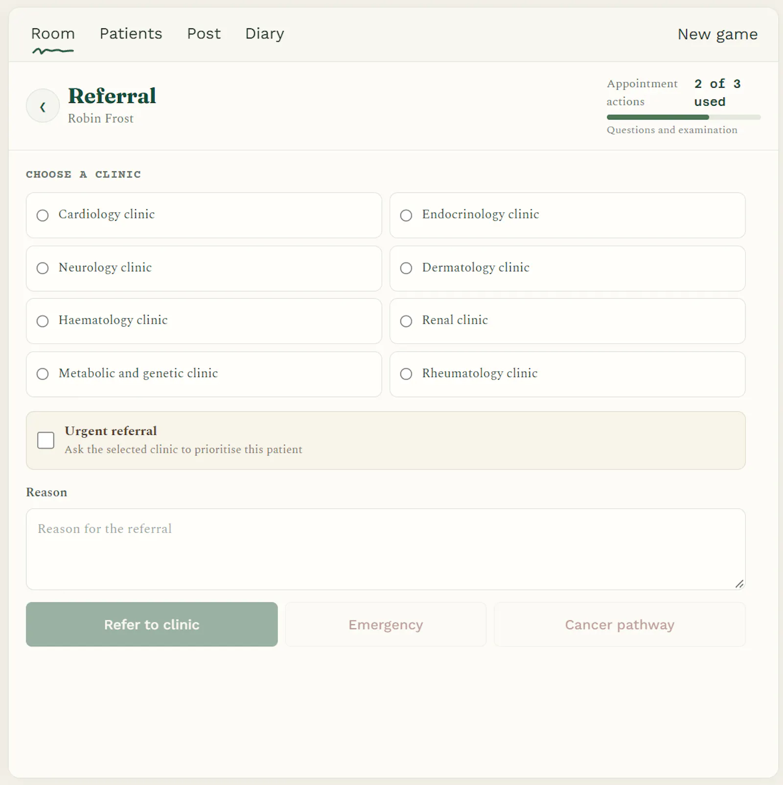The width and height of the screenshot is (783, 785).
Task: Select Rheumatology clinic radio button
Action: pyautogui.click(x=406, y=374)
